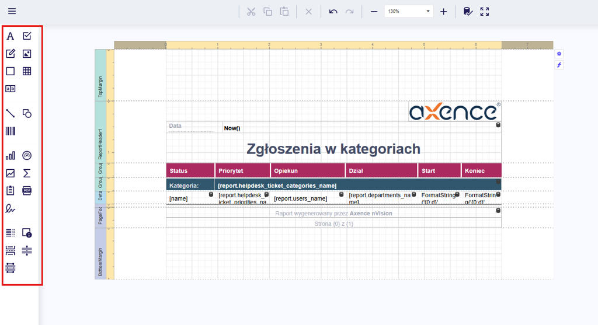Viewport: 598px width, 325px height.
Task: Select the 'Zgłoszenia w kategoriach' title label
Action: (333, 149)
